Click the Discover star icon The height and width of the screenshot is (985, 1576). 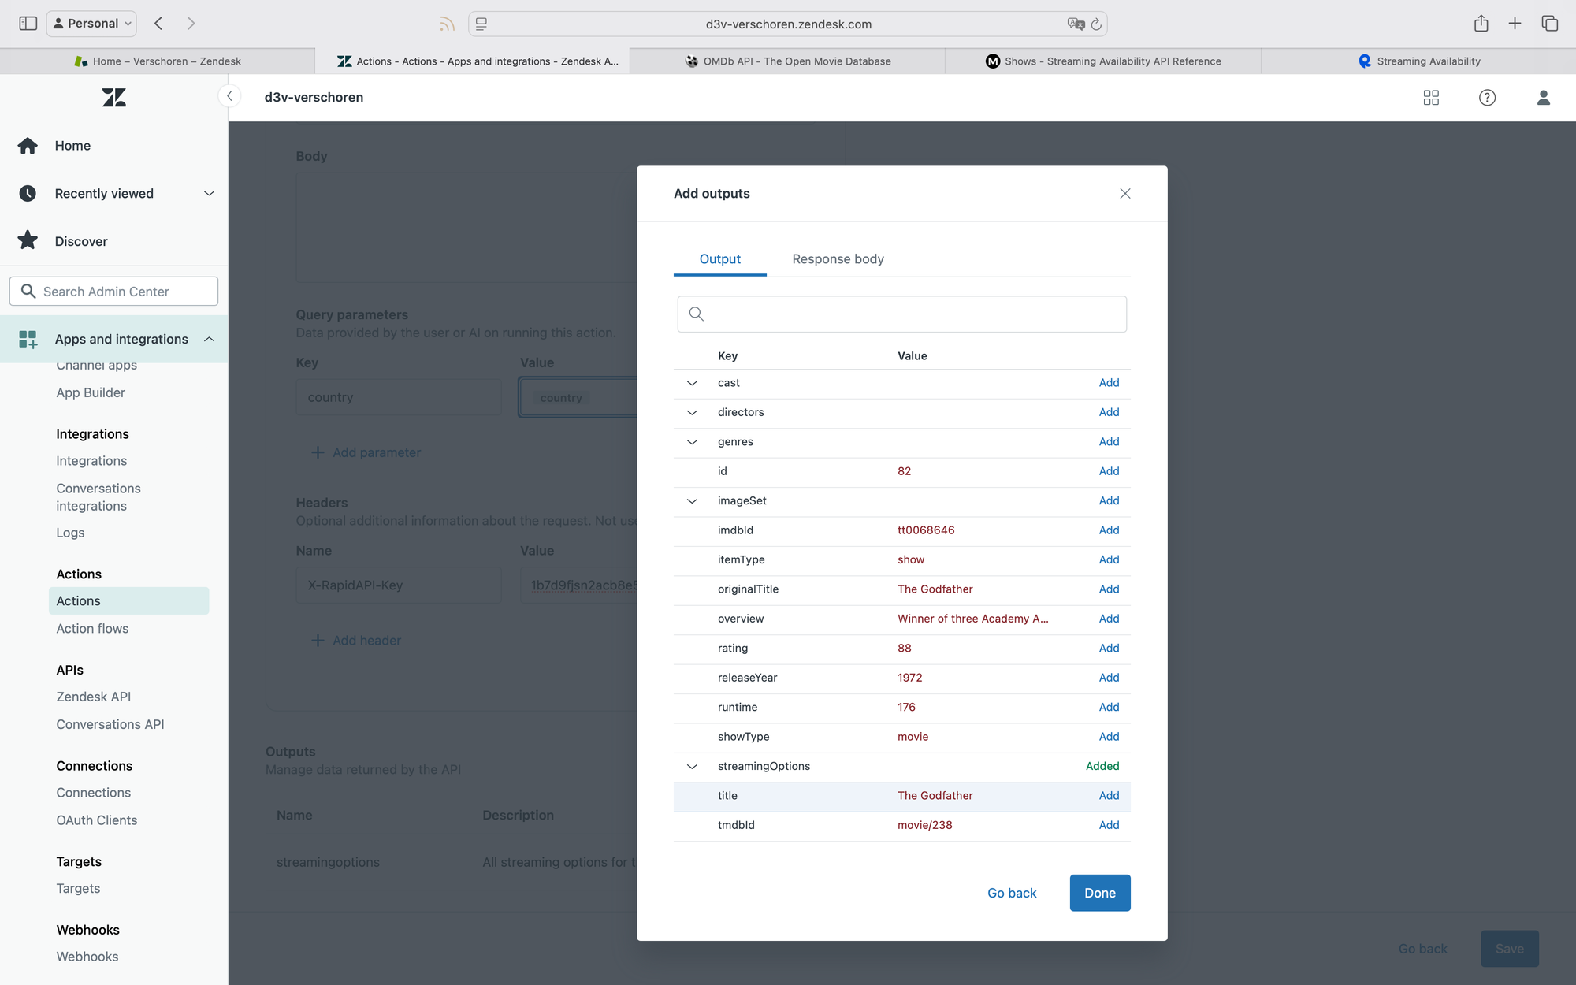tap(28, 240)
